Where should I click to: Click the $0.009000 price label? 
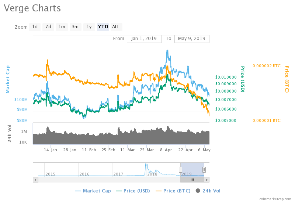click(226, 84)
